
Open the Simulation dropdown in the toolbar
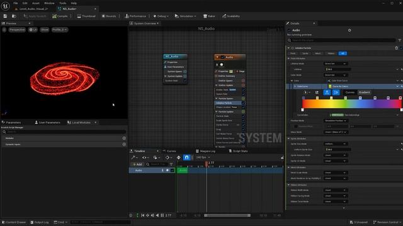coord(185,16)
